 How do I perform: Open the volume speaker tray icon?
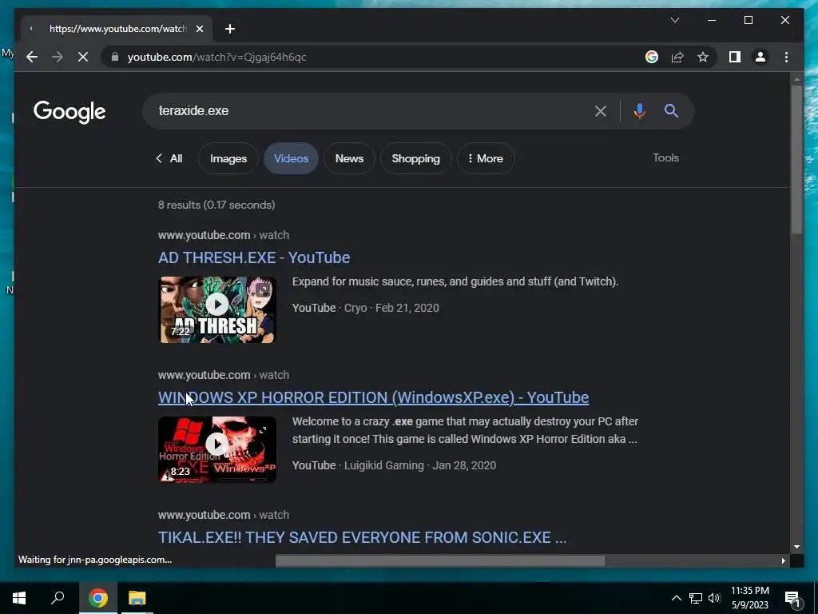[x=714, y=598]
